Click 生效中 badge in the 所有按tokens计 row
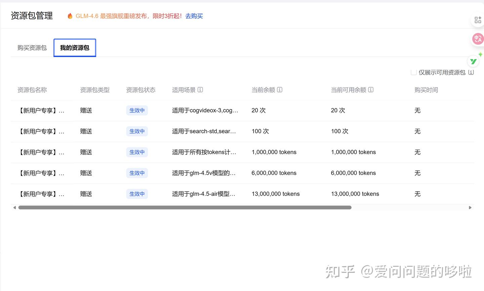This screenshot has height=291, width=484. (137, 152)
